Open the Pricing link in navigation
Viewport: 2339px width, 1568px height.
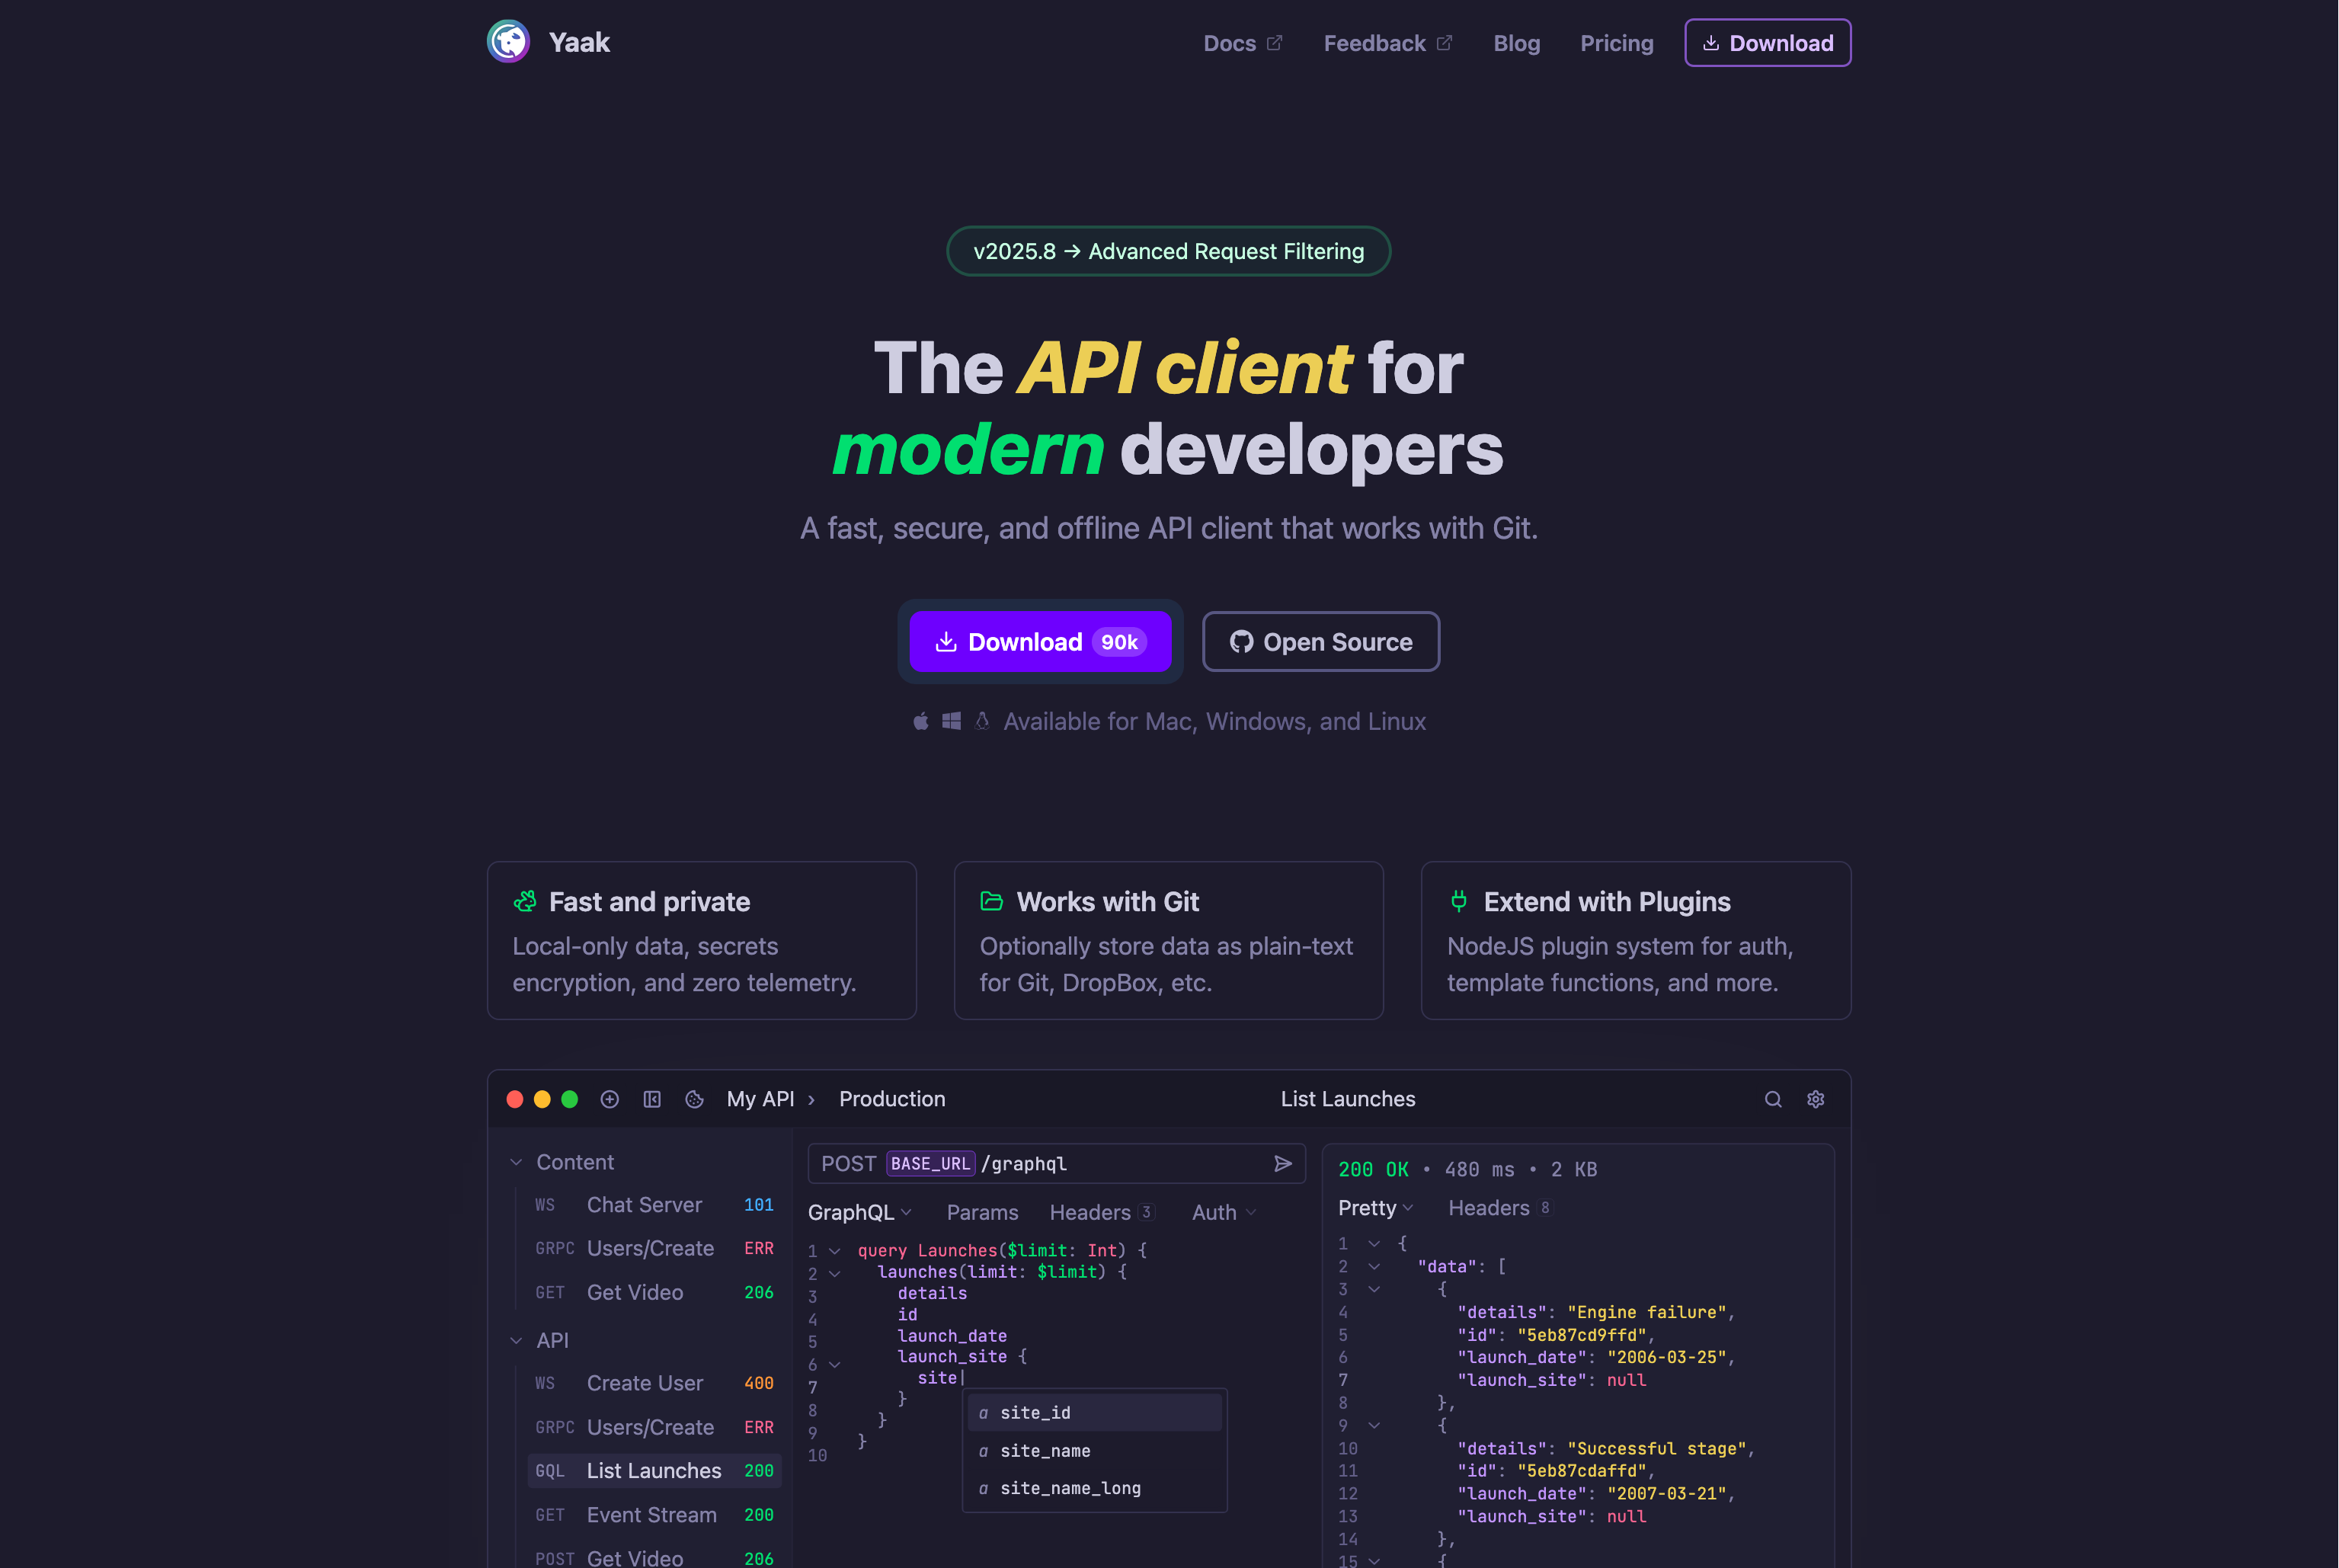[1616, 43]
